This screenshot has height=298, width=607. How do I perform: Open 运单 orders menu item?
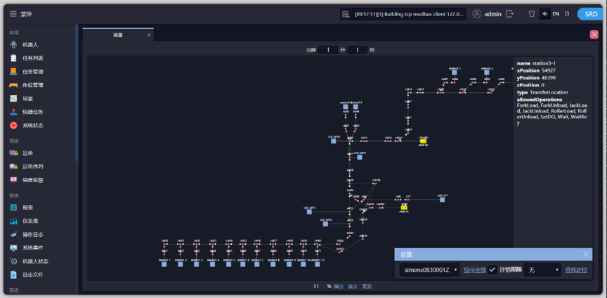[27, 153]
